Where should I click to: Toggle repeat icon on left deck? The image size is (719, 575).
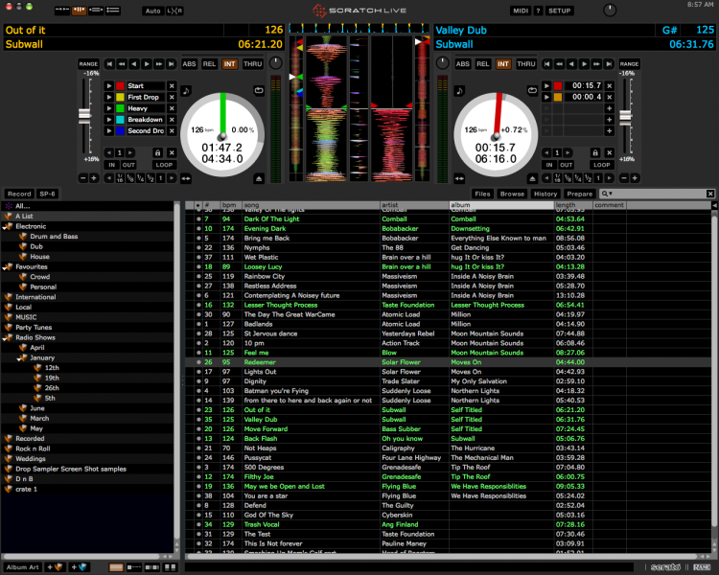tap(259, 90)
